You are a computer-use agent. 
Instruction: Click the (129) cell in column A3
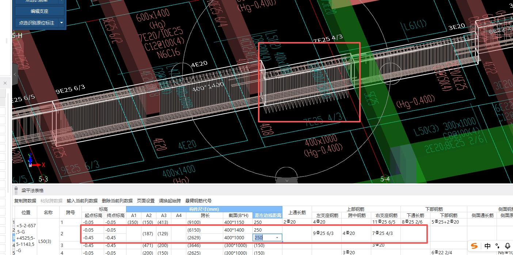[x=164, y=233]
